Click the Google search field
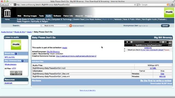The width and height of the screenshot is (175, 98). [x=153, y=5]
